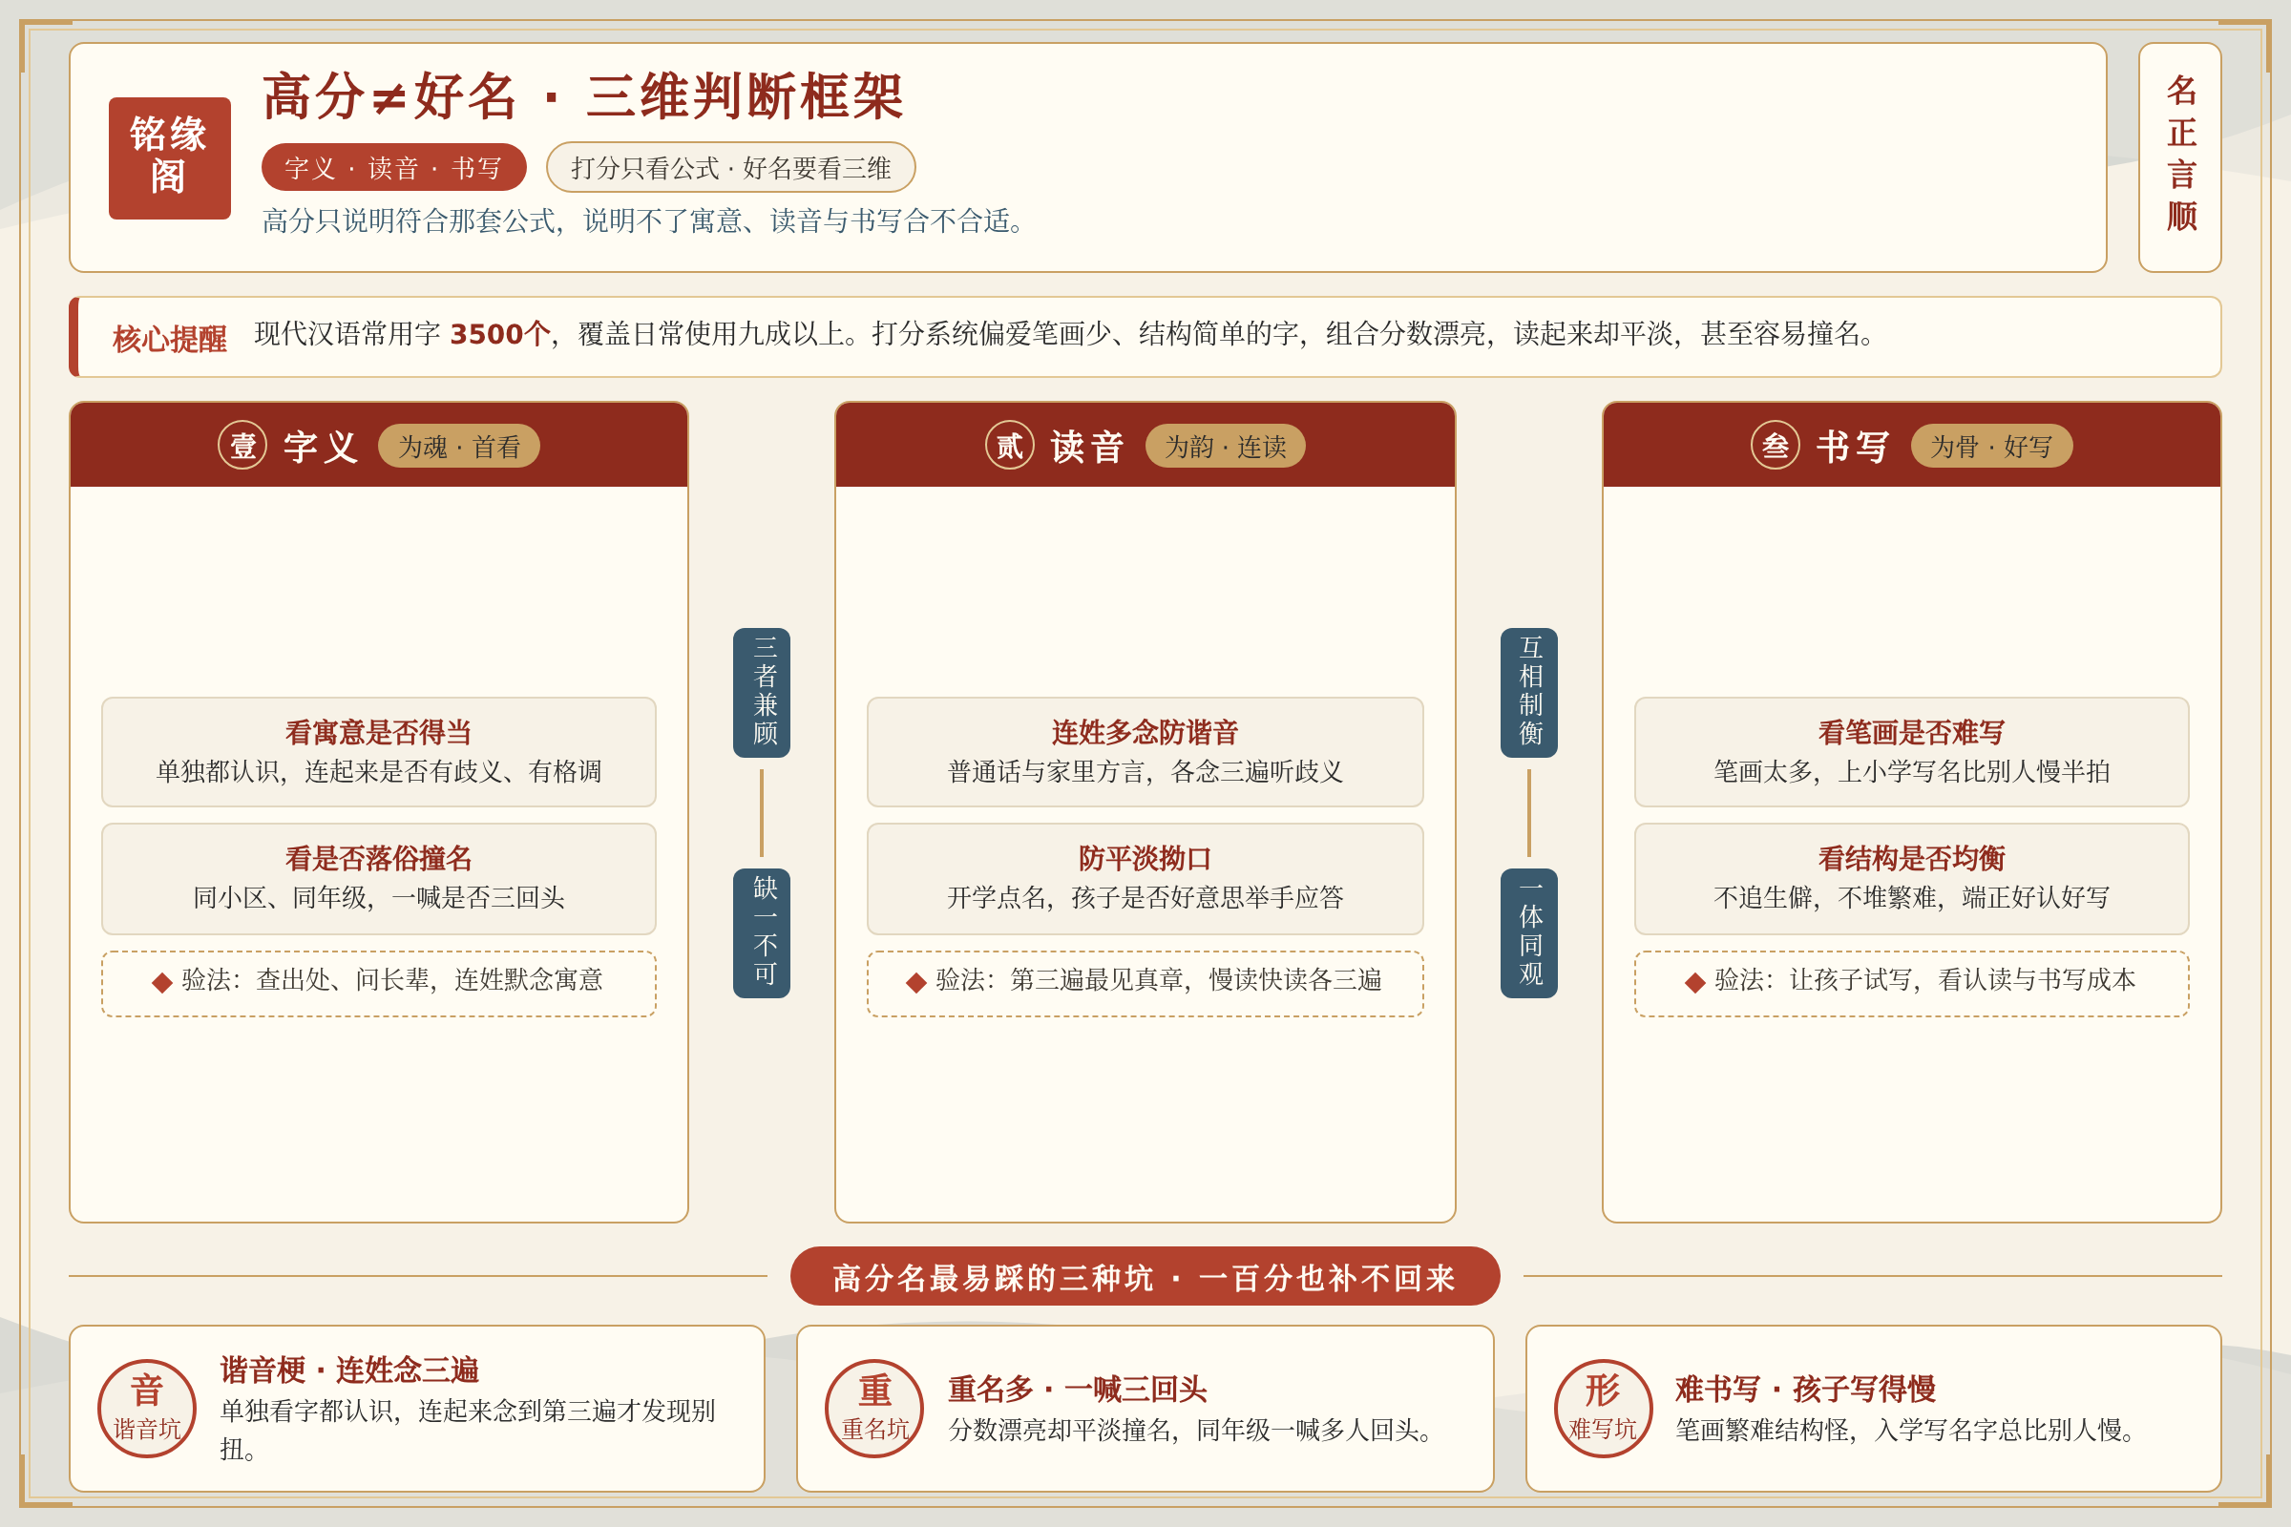Image resolution: width=2291 pixels, height=1527 pixels.
Task: Click the 缺一不可 vertical label
Action: pyautogui.click(x=762, y=933)
